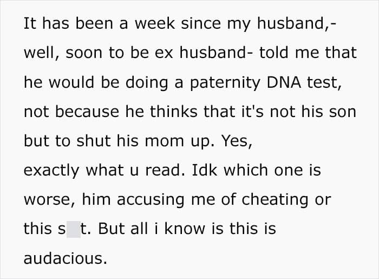The width and height of the screenshot is (379, 279).
Task: Click the final word "audacious."
Action: click(x=65, y=258)
